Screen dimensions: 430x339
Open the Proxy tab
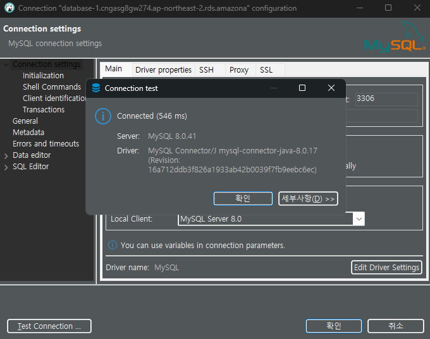239,70
